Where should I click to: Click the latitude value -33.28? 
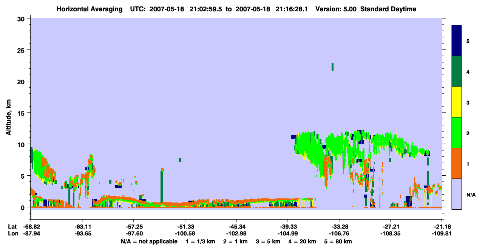[339, 227]
